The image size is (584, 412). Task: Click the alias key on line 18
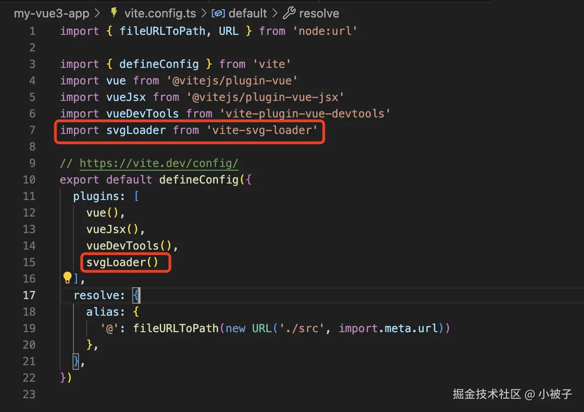click(x=105, y=312)
